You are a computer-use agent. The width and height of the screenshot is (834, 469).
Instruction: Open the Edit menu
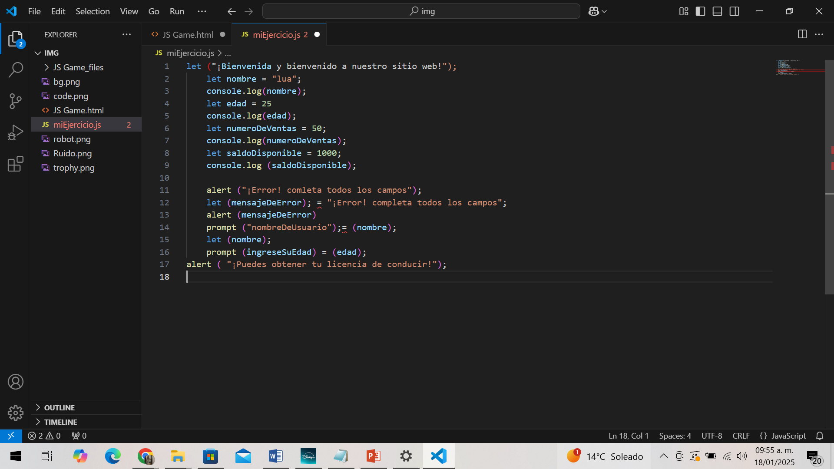click(58, 11)
